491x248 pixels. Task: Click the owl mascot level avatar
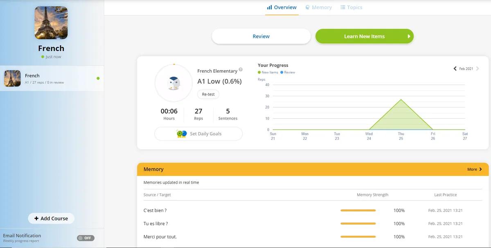pos(174,83)
